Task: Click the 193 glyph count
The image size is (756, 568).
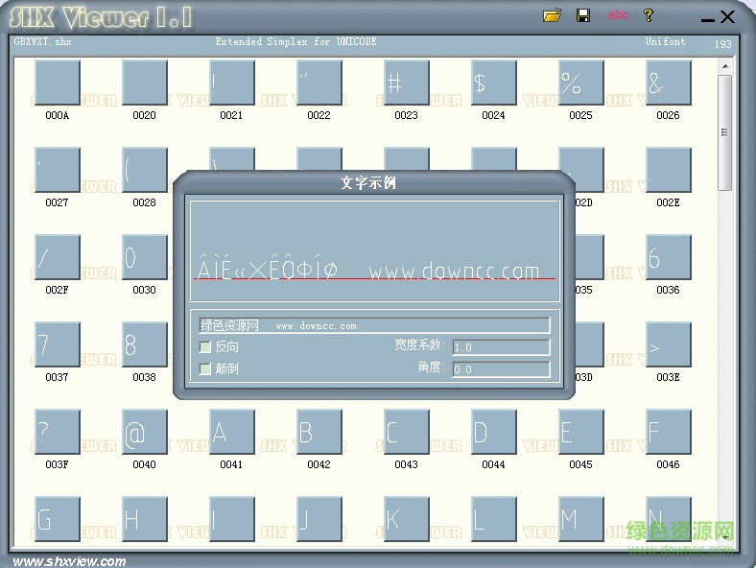Action: (722, 44)
